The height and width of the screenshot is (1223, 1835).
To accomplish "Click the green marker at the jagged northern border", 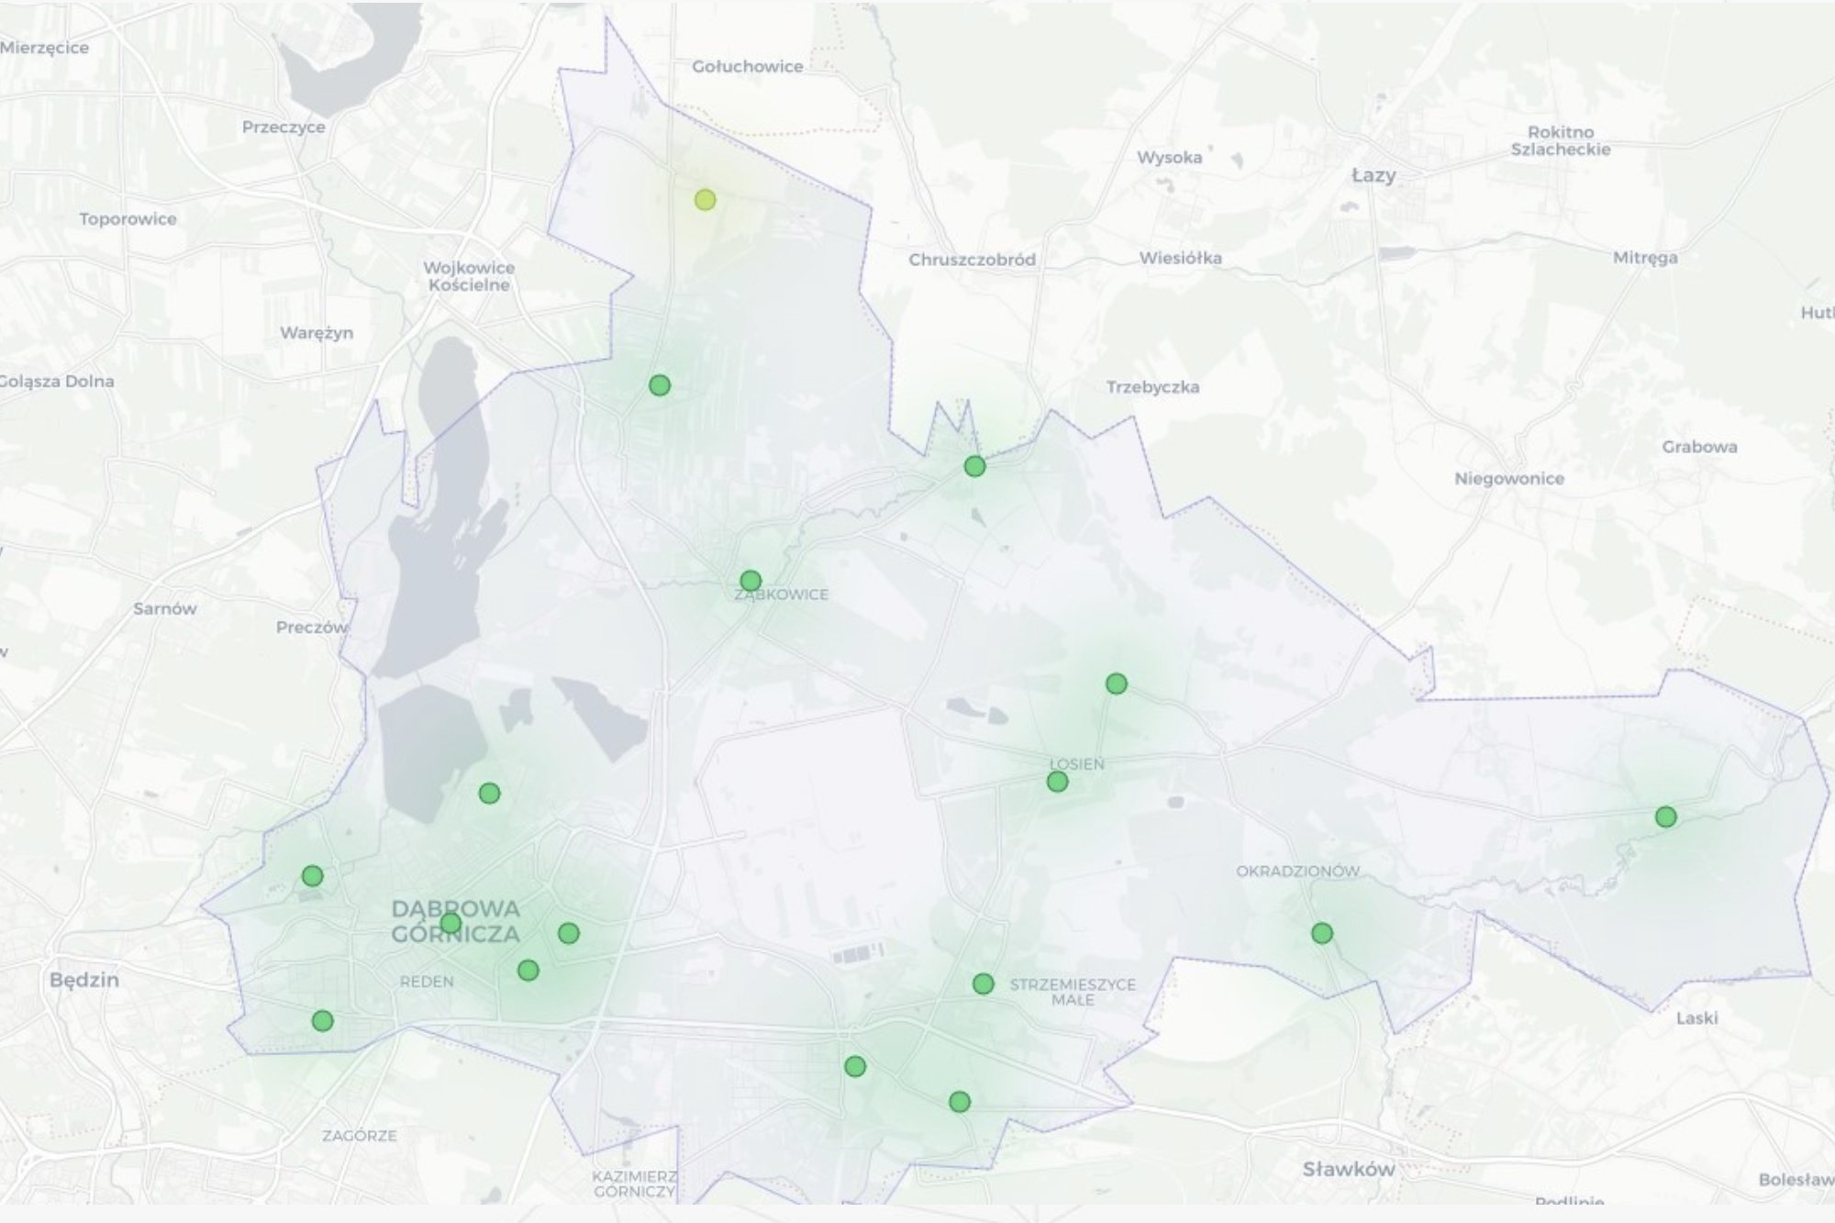I will coord(974,466).
